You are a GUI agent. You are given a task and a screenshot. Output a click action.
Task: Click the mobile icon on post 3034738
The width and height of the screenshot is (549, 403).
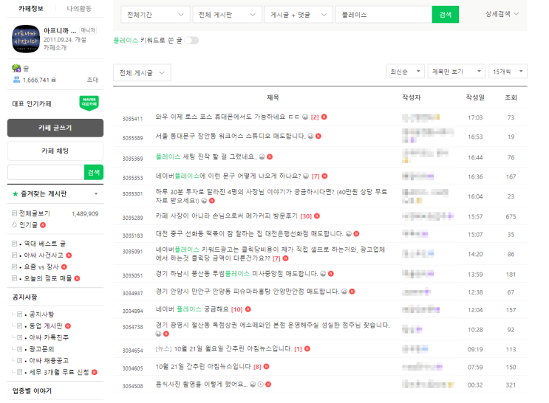[159, 334]
